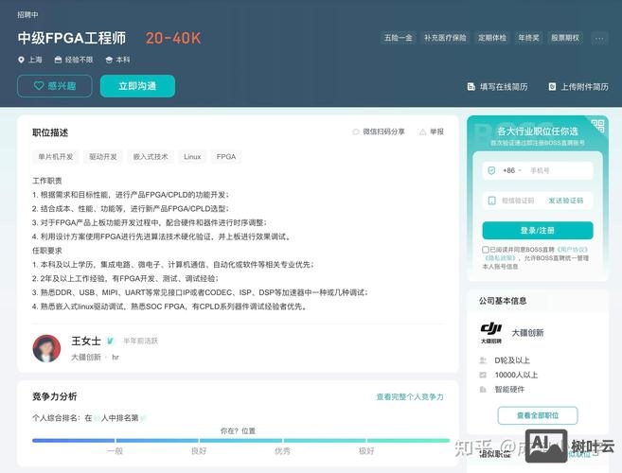622x473 pixels.
Task: Open the 用户协议 link
Action: click(x=572, y=250)
